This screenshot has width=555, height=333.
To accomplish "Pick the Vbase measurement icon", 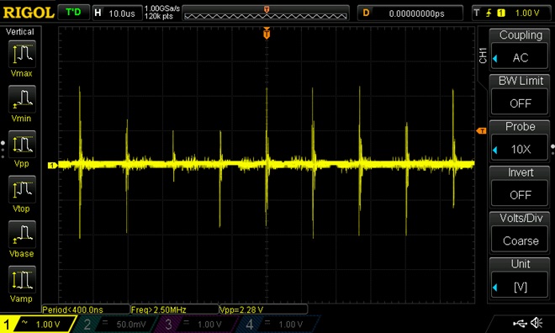I will coord(22,234).
